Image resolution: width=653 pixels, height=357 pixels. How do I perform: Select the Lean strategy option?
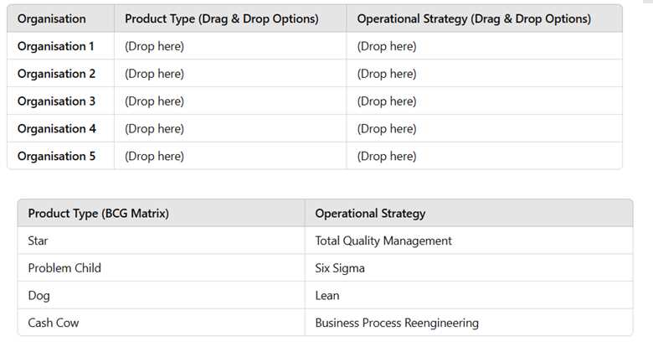(327, 295)
